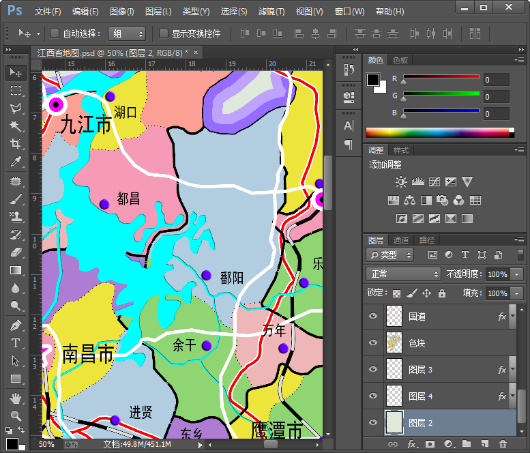530x453 pixels.
Task: Open the layer filter 类型 dropdown
Action: (x=390, y=254)
